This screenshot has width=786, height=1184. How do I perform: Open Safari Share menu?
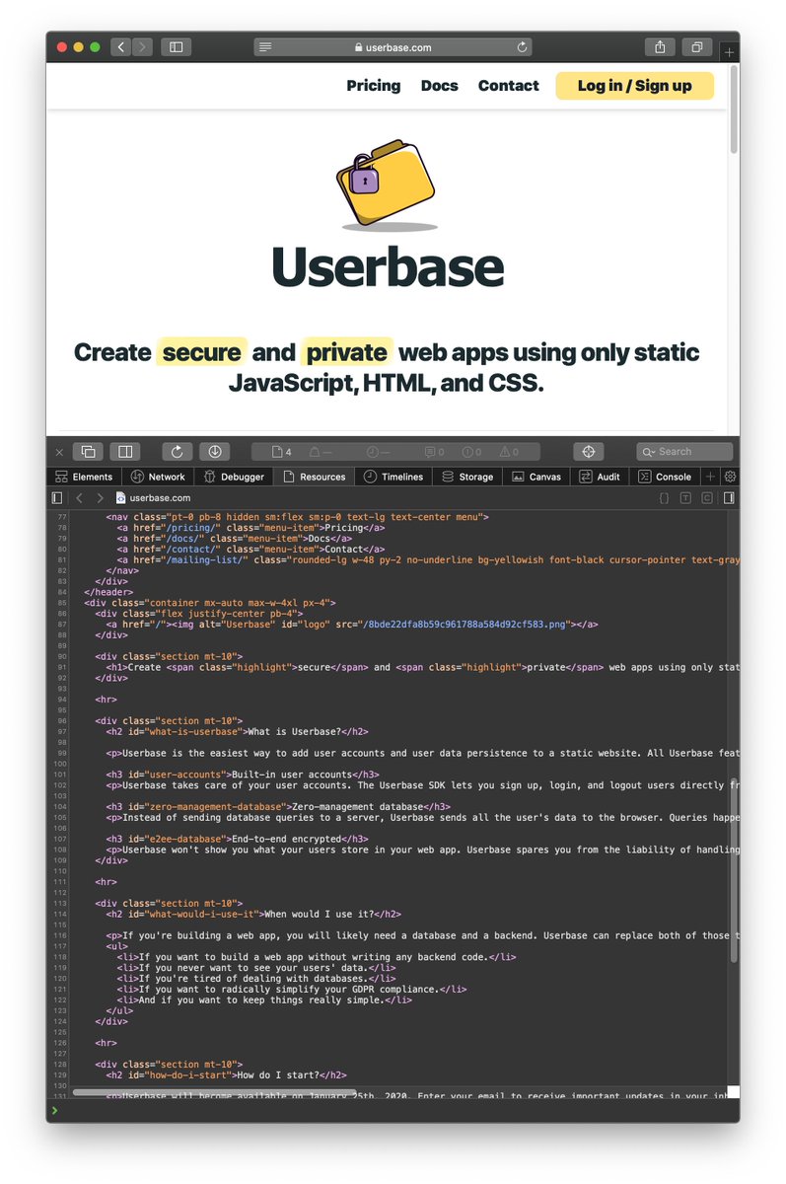(659, 46)
